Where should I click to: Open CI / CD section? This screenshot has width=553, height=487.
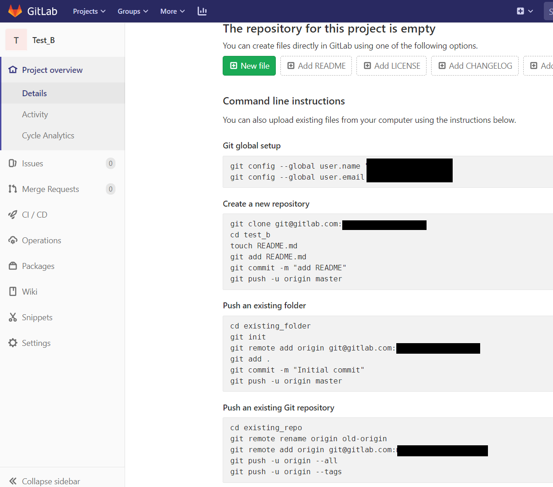pos(35,215)
